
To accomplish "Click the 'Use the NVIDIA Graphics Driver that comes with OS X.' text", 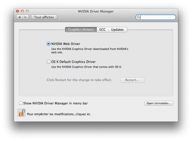I will [x=86, y=67].
